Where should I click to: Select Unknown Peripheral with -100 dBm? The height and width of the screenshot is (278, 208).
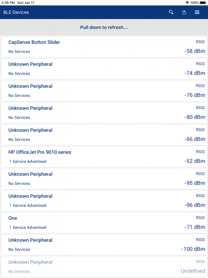coord(104,245)
